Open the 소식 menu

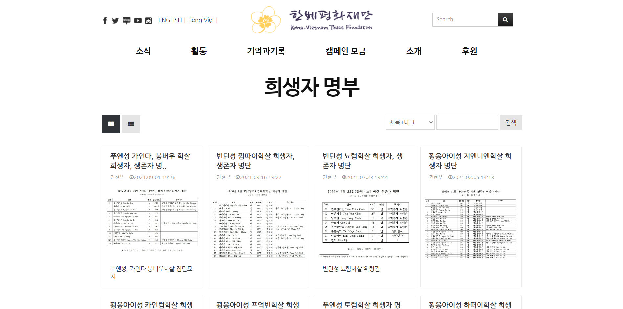(143, 51)
